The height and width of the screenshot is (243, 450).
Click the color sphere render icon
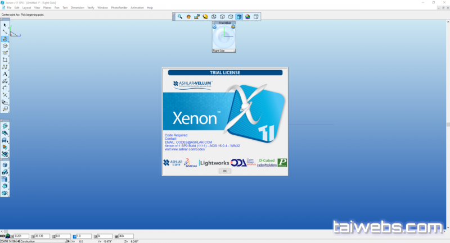coord(247,17)
